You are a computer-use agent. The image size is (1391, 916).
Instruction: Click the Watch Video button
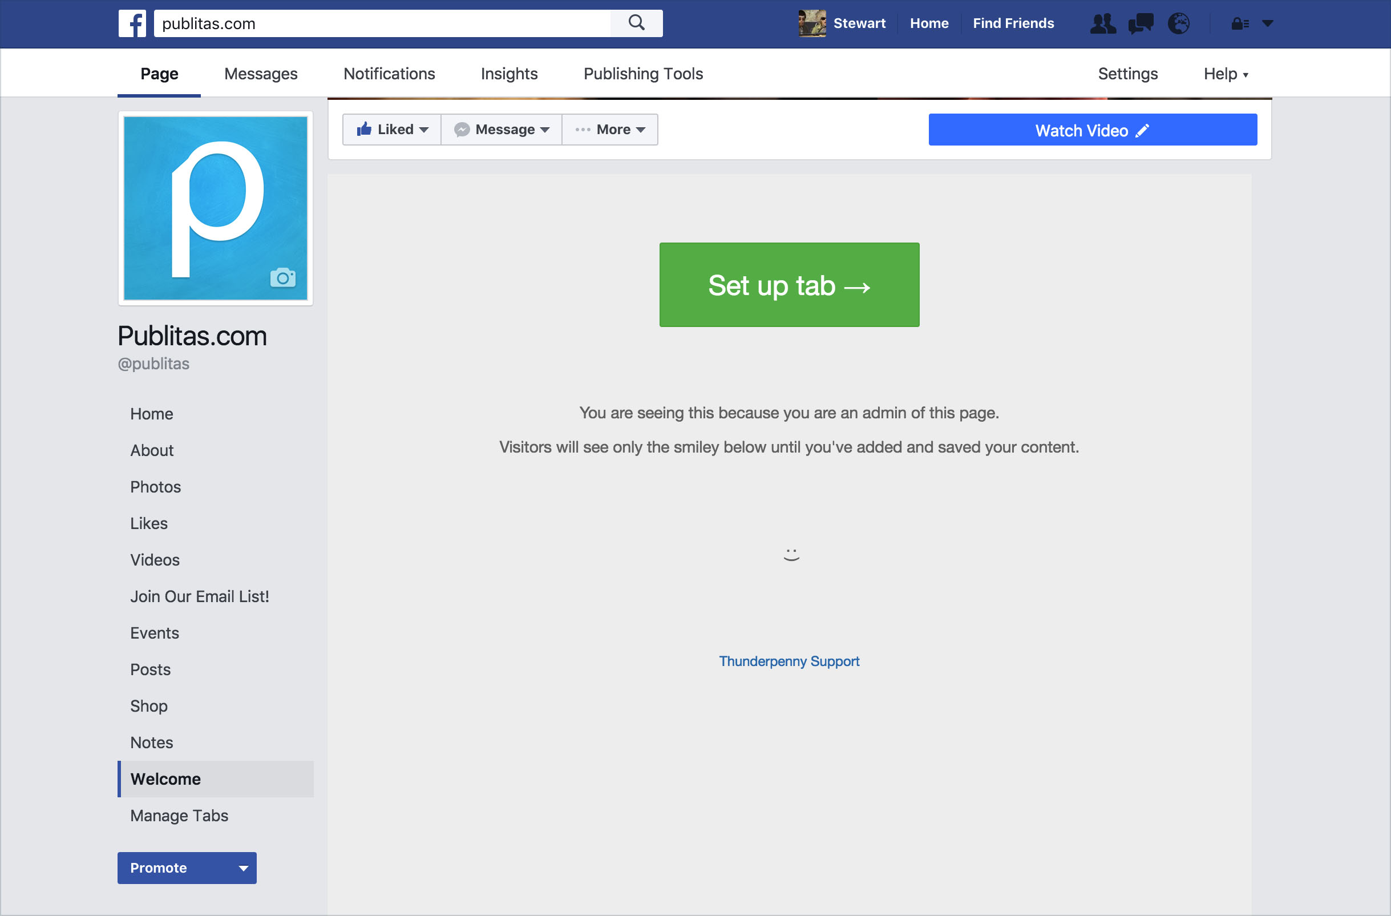pyautogui.click(x=1093, y=130)
